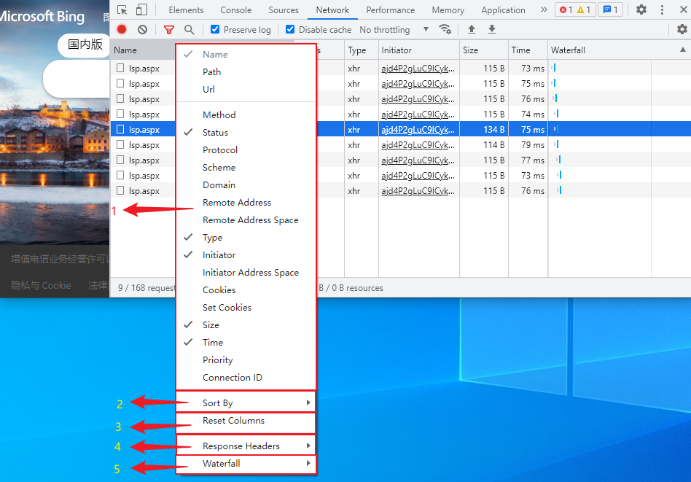
Task: Click the import HAR file upload arrow
Action: coord(472,30)
